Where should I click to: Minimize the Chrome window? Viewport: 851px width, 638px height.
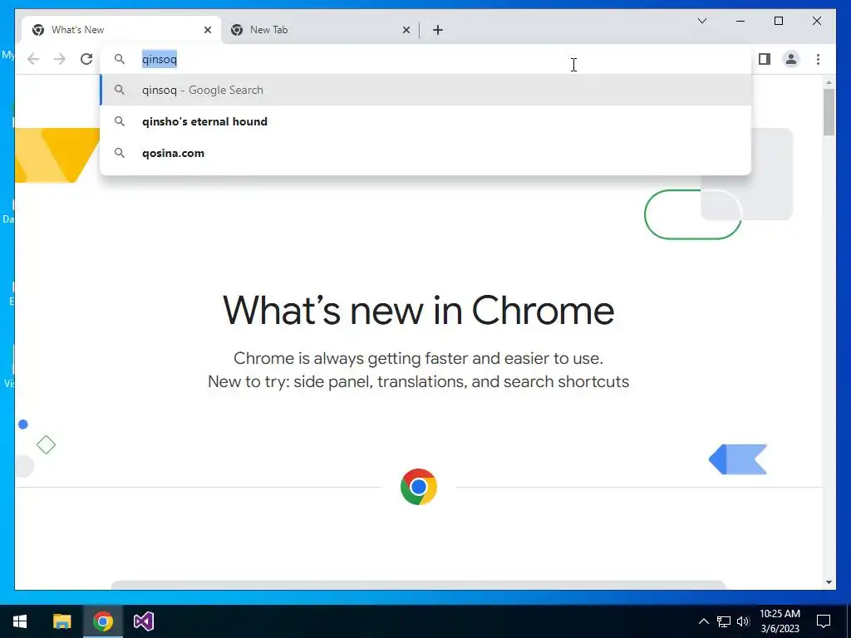coord(740,21)
